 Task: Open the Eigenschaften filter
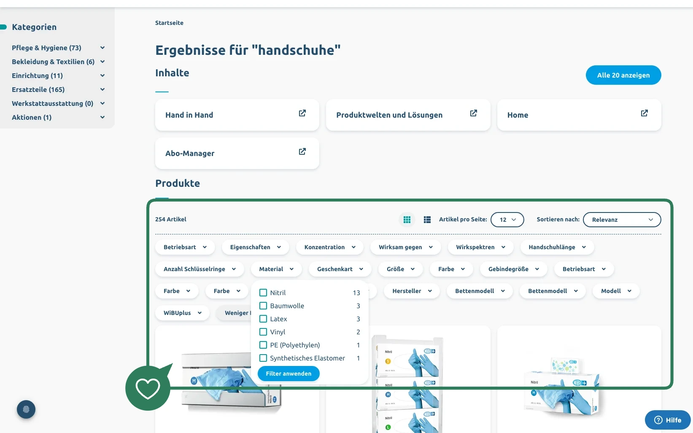[256, 247]
